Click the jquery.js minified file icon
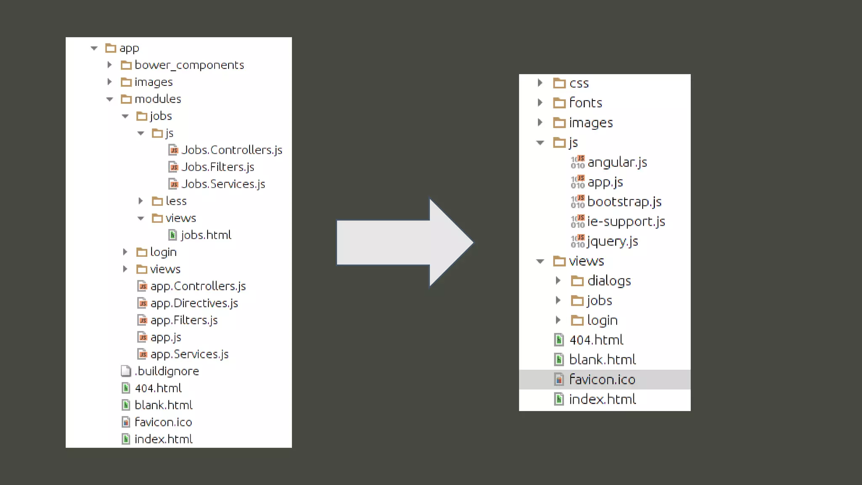This screenshot has height=485, width=862. pos(577,241)
